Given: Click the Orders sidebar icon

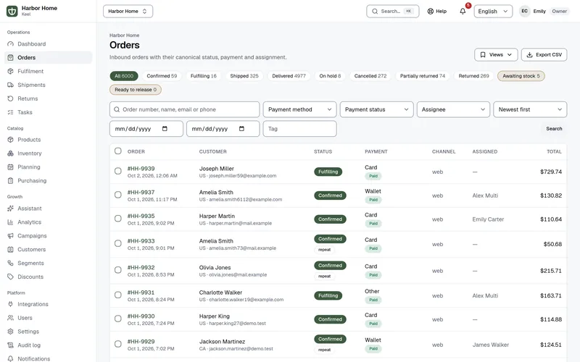Looking at the screenshot, I should click(10, 58).
